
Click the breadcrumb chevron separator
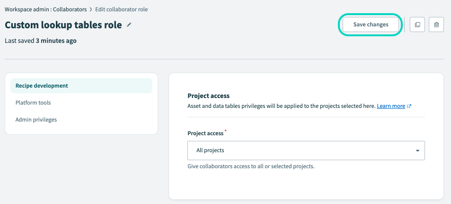91,9
